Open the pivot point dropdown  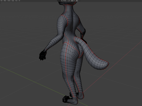pos(69,1)
